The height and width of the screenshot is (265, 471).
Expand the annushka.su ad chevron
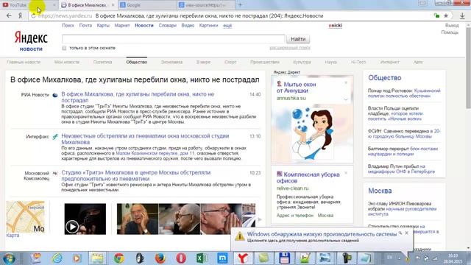[x=346, y=99]
